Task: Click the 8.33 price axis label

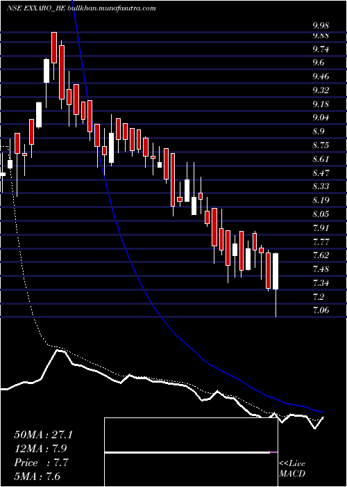Action: click(321, 186)
